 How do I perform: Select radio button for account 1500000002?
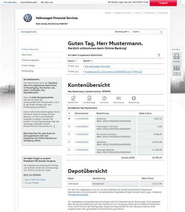69,134
